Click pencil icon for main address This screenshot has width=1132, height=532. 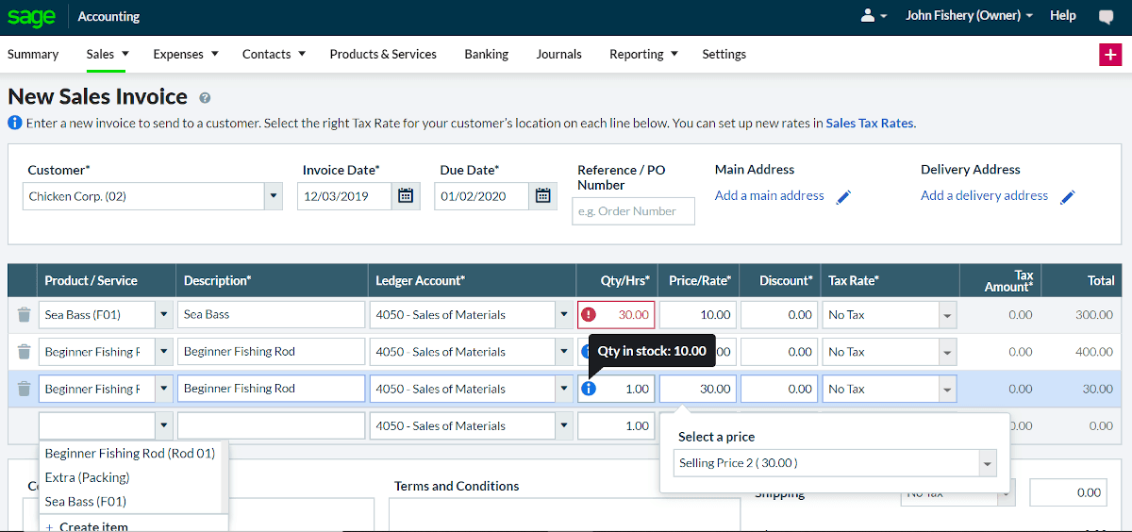coord(843,196)
